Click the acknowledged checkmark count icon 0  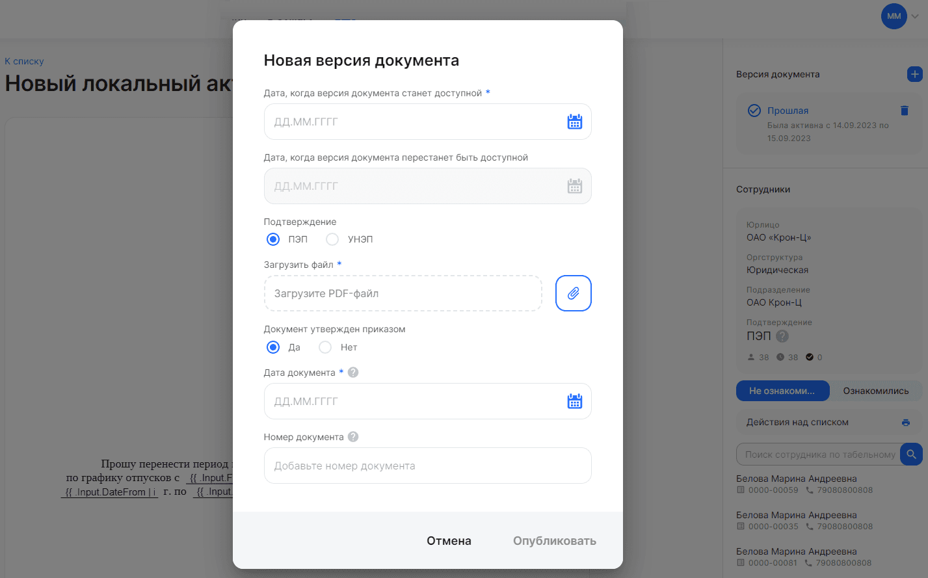point(810,357)
